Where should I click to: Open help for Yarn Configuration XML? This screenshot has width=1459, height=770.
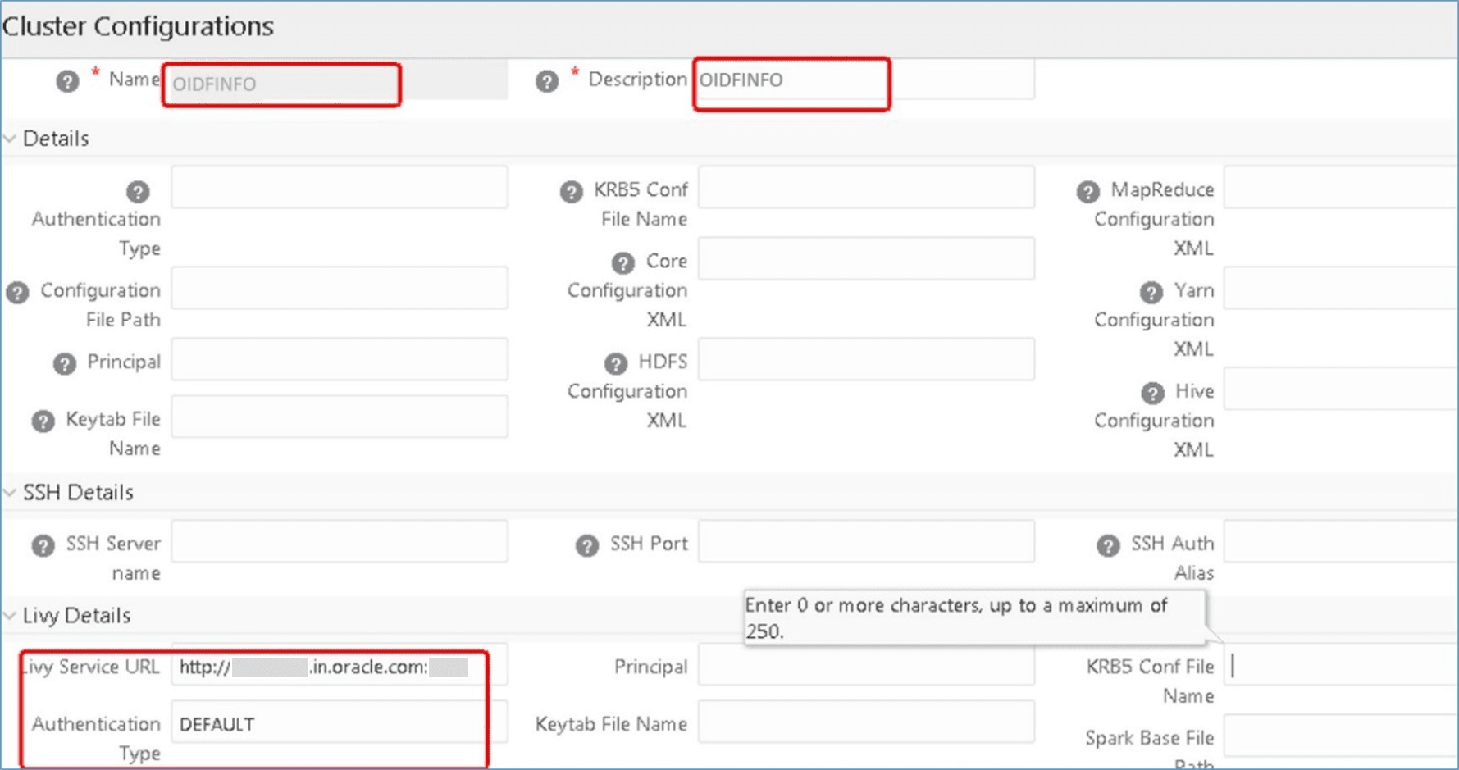click(x=1151, y=291)
